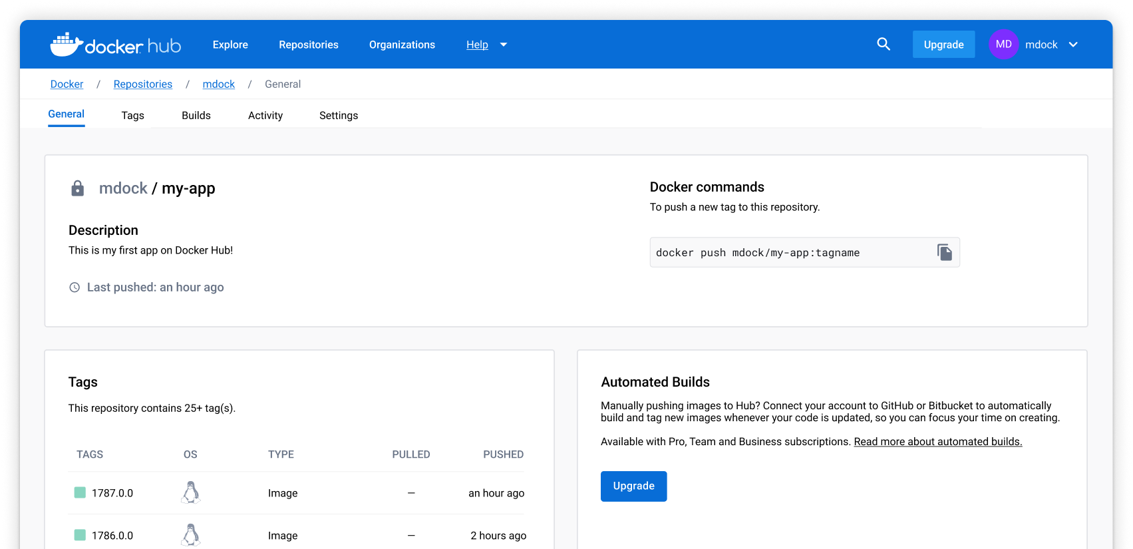Open search with the magnifier icon

pyautogui.click(x=884, y=44)
